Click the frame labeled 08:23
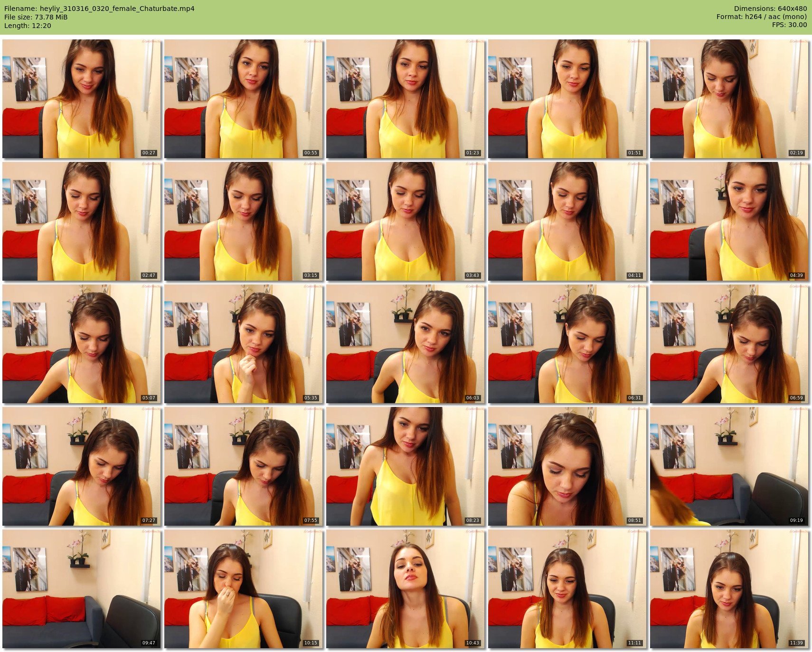The height and width of the screenshot is (652, 812). (406, 466)
